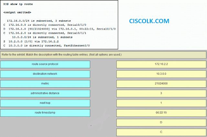
Task: Choose the 'administrative distance' description box
Action: (45, 93)
